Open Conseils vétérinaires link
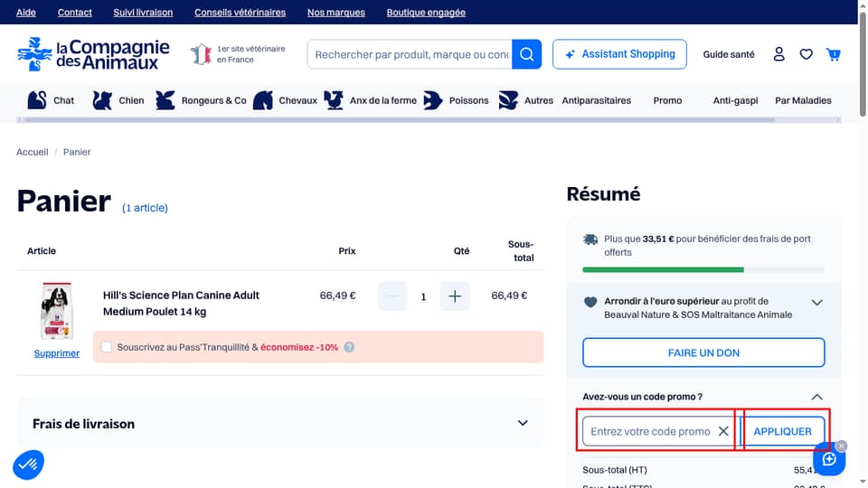 coord(240,12)
